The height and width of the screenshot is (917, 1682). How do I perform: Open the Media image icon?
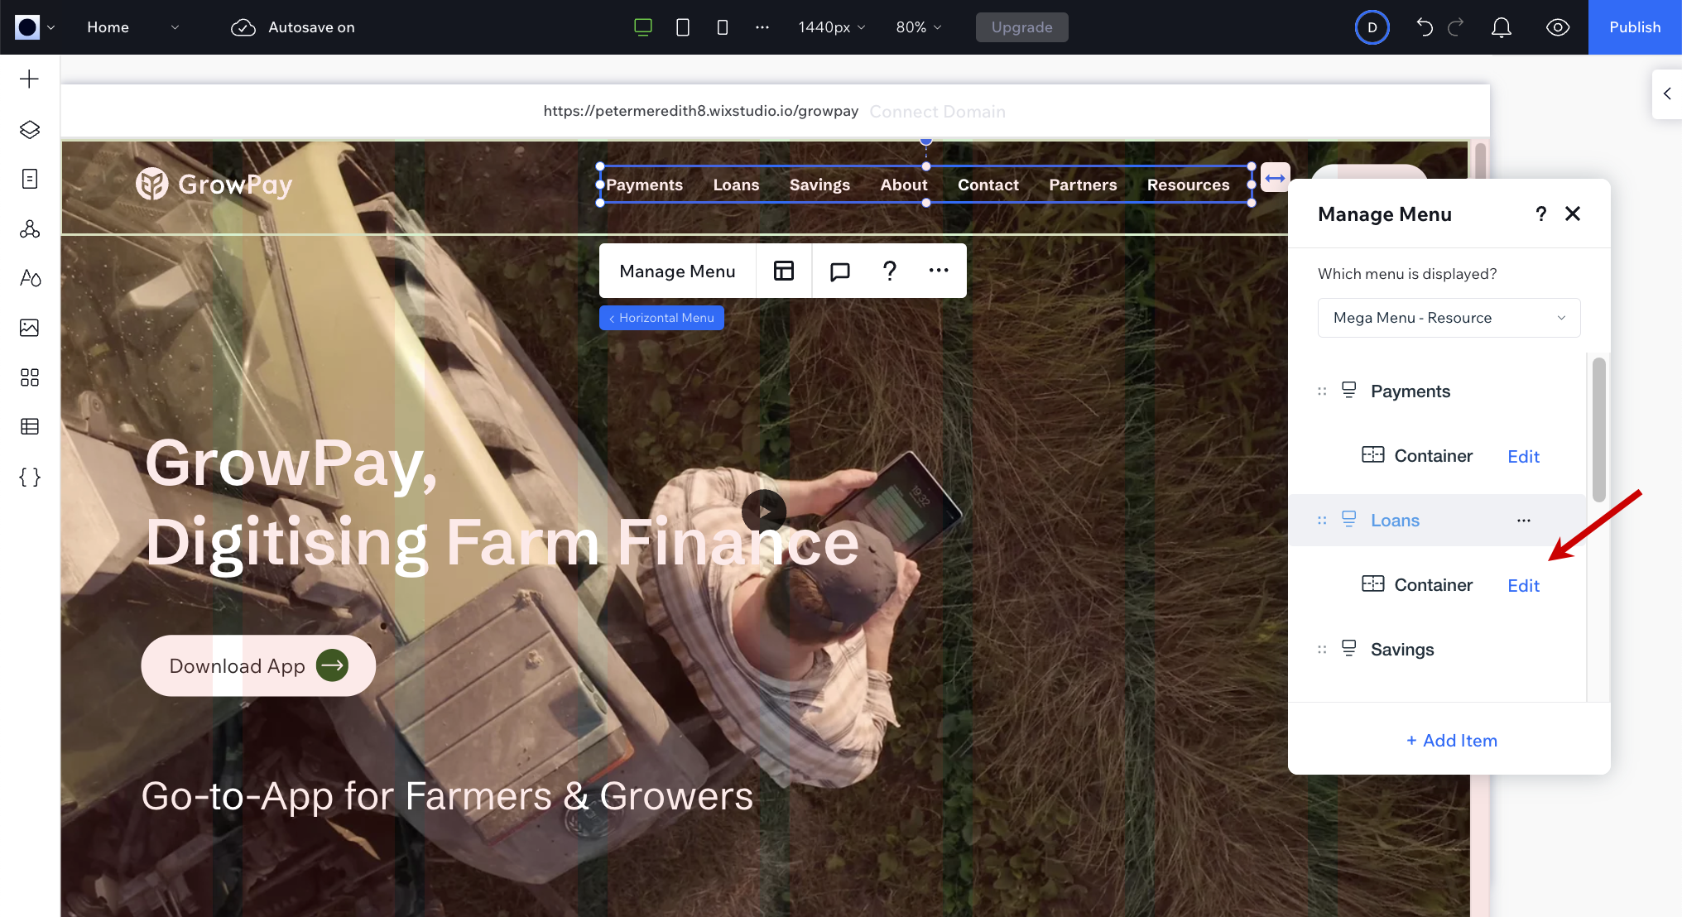pos(30,328)
